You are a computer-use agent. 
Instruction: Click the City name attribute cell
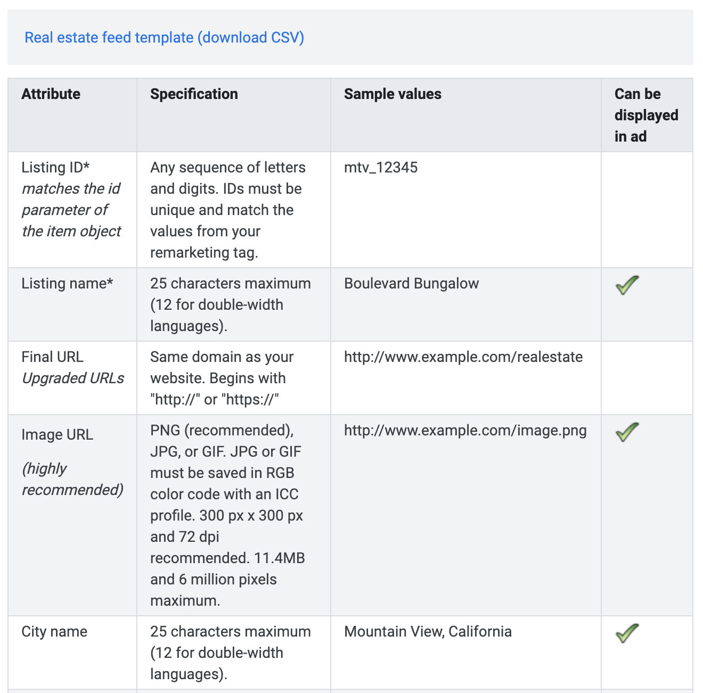point(54,632)
